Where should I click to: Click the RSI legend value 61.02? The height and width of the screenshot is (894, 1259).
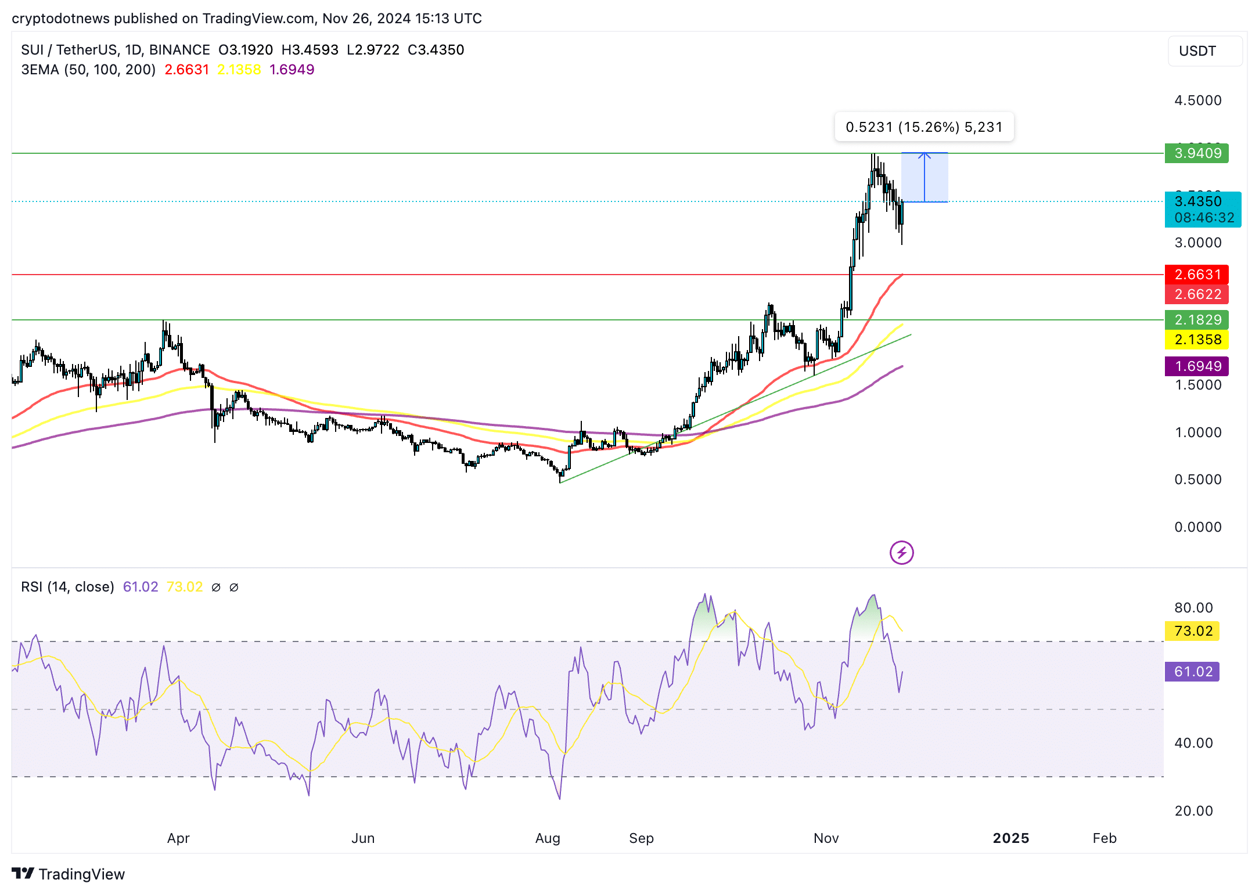(x=141, y=587)
